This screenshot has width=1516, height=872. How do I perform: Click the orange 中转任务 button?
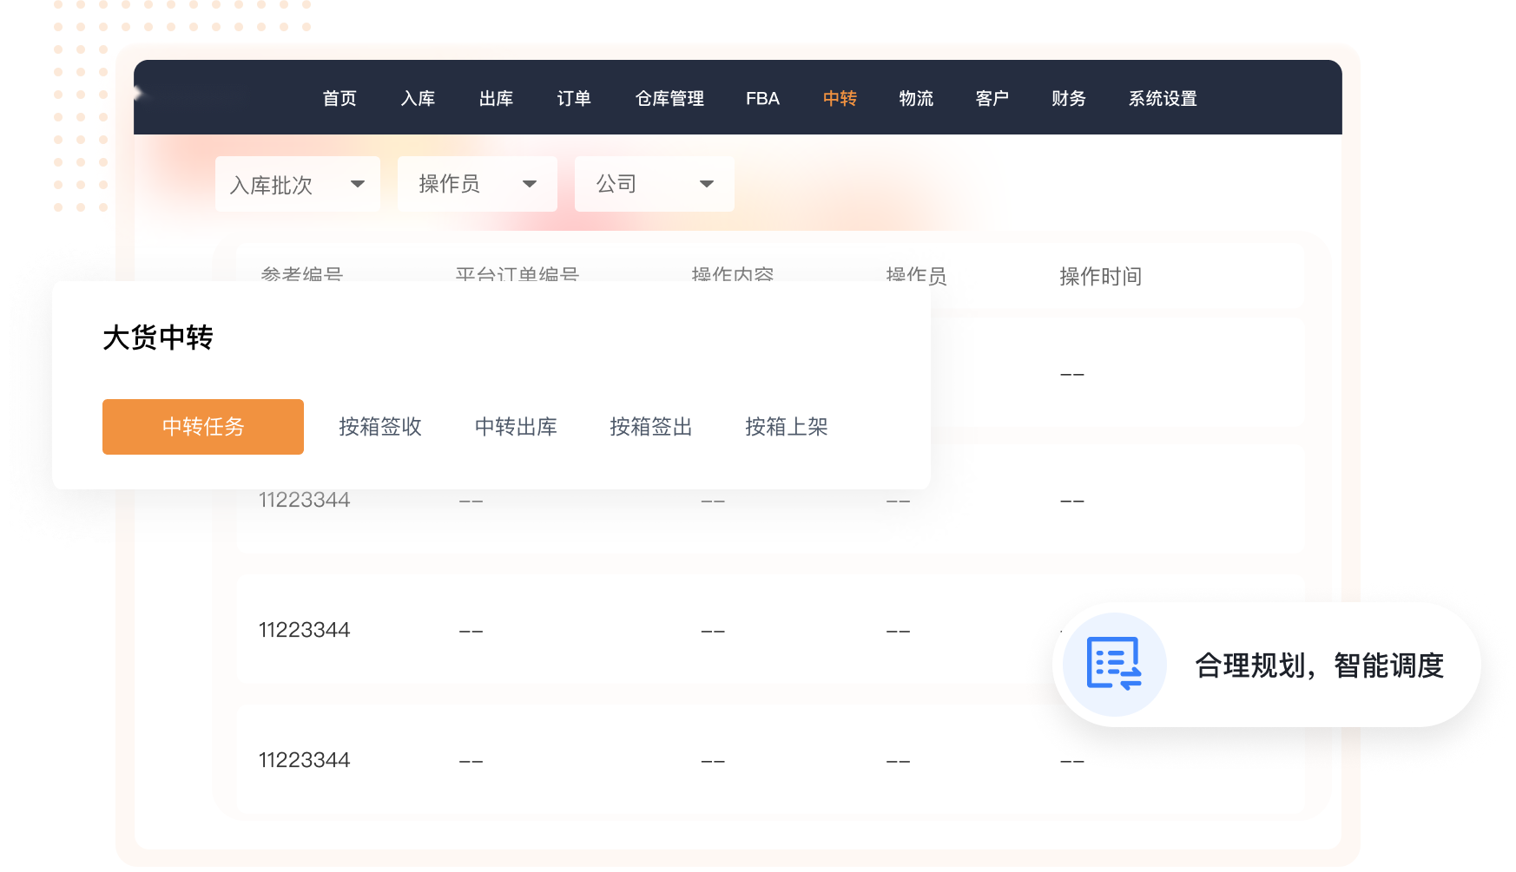(x=203, y=427)
